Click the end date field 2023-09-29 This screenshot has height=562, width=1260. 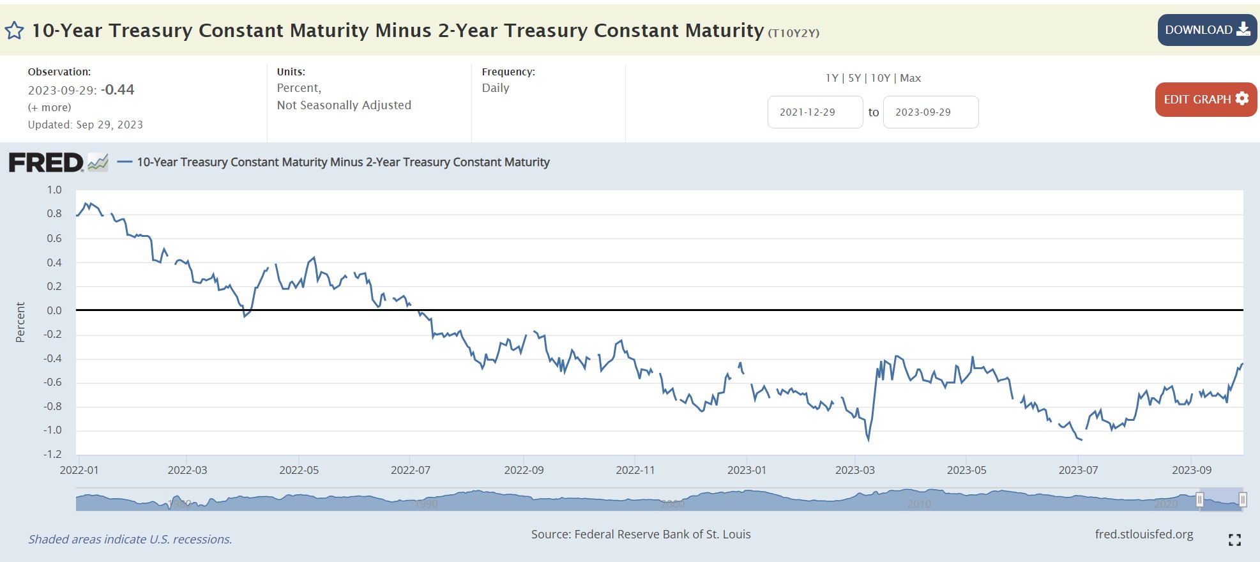click(930, 112)
